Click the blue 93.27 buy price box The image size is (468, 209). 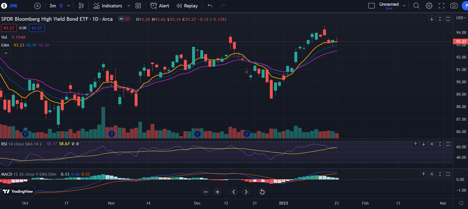click(37, 28)
